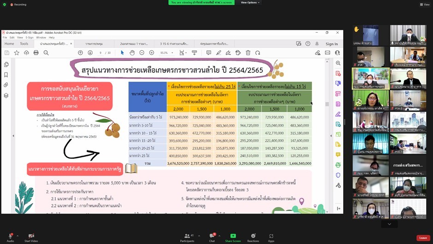This screenshot has height=244, width=433.
Task: Bookmark the file with the star icon
Action: click(x=17, y=53)
